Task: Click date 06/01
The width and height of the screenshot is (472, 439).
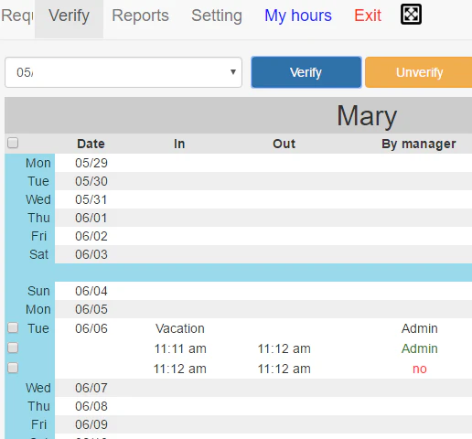Action: pyautogui.click(x=91, y=218)
